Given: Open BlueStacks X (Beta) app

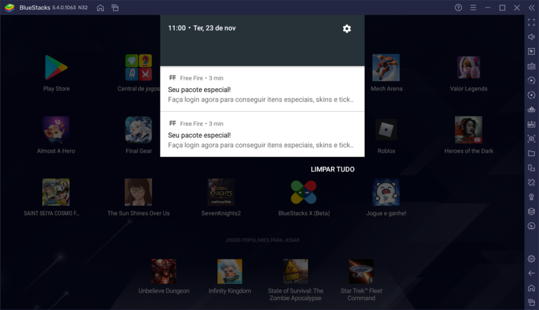Looking at the screenshot, I should click(x=304, y=192).
